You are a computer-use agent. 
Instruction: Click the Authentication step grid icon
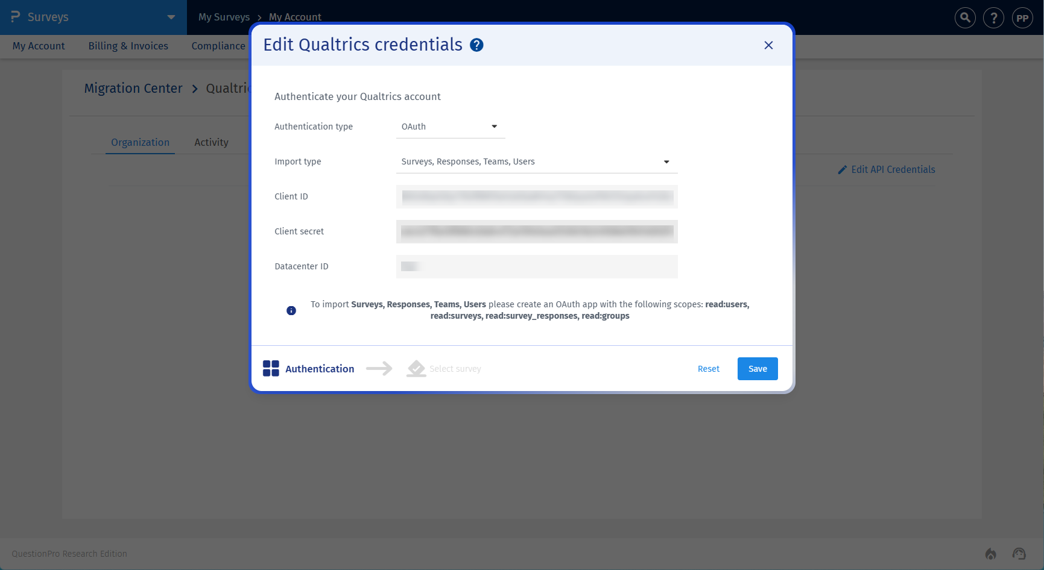(271, 368)
